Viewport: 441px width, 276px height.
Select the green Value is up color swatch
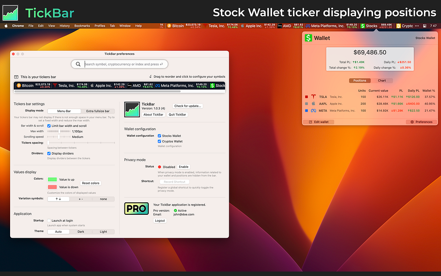52,179
